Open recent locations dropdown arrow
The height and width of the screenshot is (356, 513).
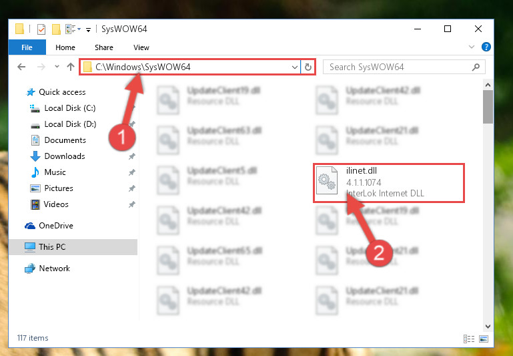tap(55, 67)
